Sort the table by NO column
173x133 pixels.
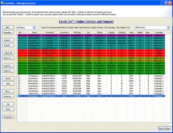click(22, 32)
